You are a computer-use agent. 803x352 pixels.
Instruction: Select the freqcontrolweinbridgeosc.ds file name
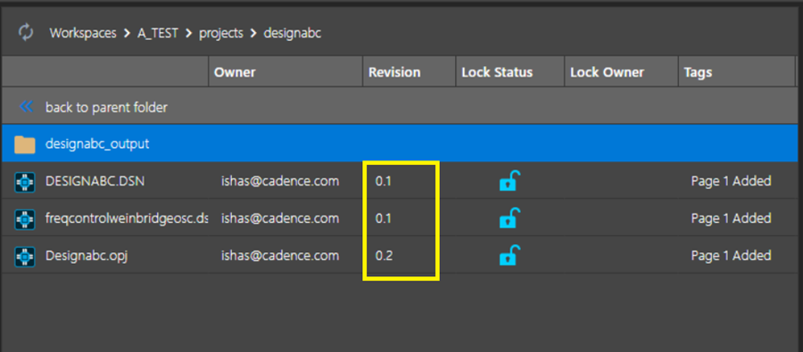[127, 218]
